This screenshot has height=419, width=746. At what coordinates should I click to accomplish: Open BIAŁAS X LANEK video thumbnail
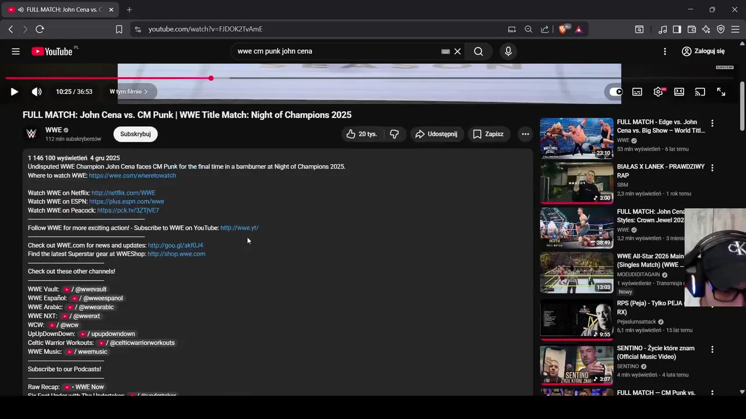click(576, 183)
